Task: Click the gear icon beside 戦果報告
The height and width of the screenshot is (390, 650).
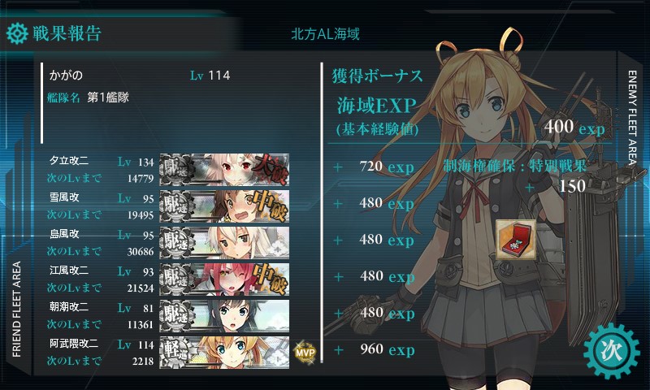Action: click(x=17, y=33)
